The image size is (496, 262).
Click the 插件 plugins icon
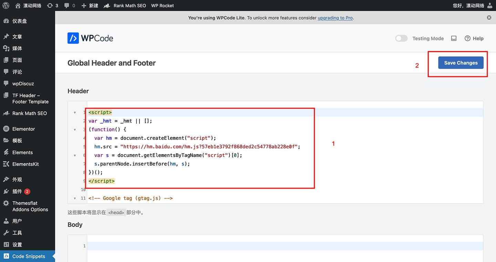click(6, 191)
